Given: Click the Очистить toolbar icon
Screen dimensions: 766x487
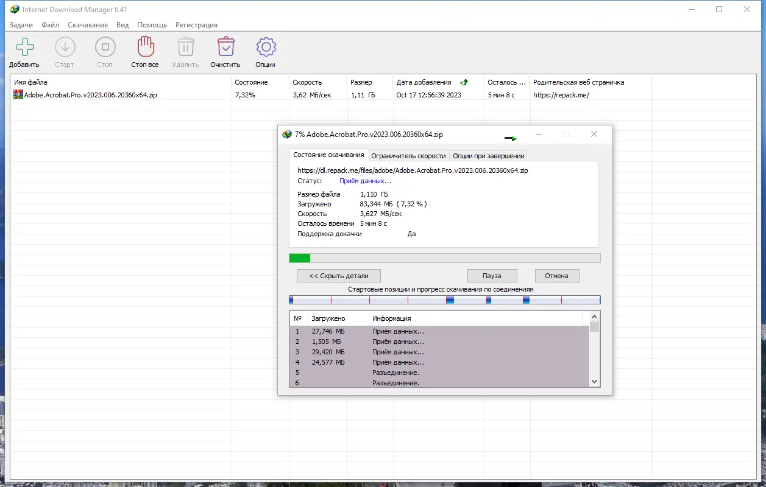Looking at the screenshot, I should point(225,47).
